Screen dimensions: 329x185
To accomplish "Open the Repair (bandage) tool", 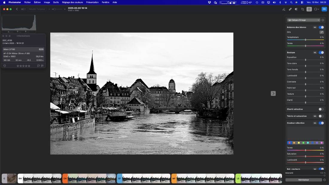I will (290, 9).
